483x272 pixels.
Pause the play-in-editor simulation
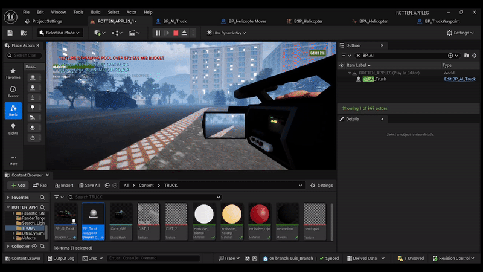click(158, 33)
